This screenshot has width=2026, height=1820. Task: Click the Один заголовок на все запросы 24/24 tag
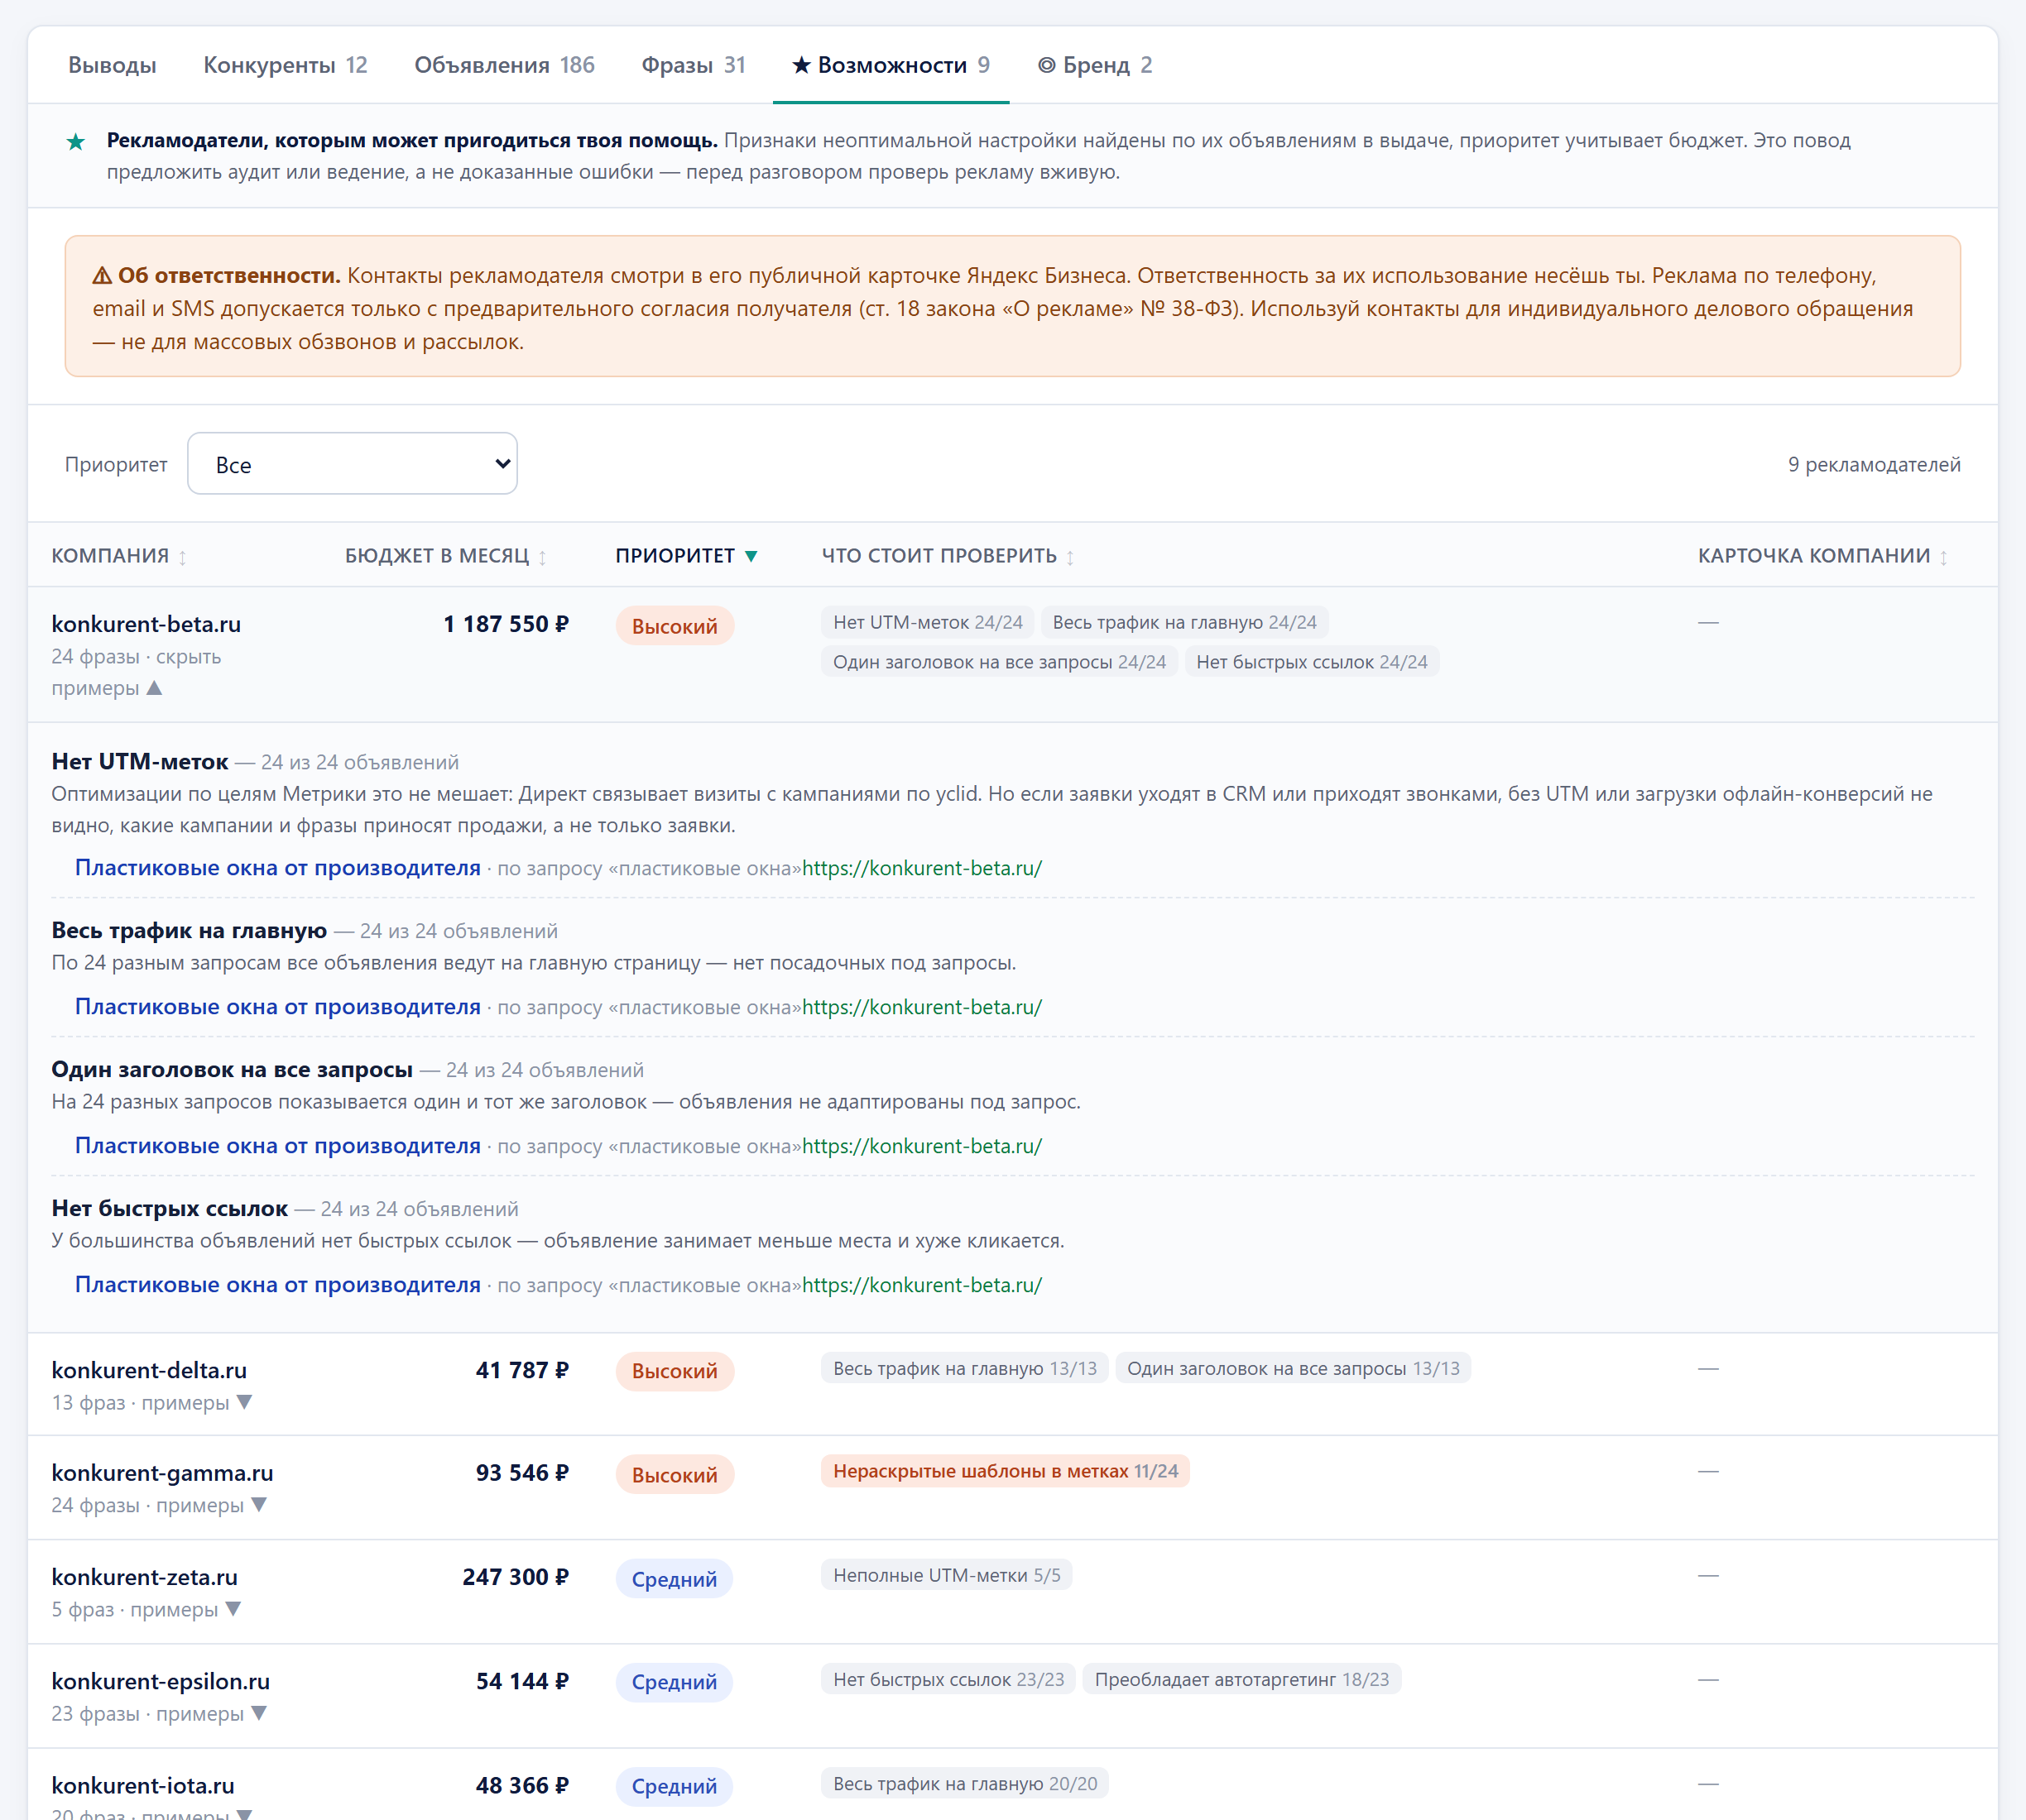1000,662
